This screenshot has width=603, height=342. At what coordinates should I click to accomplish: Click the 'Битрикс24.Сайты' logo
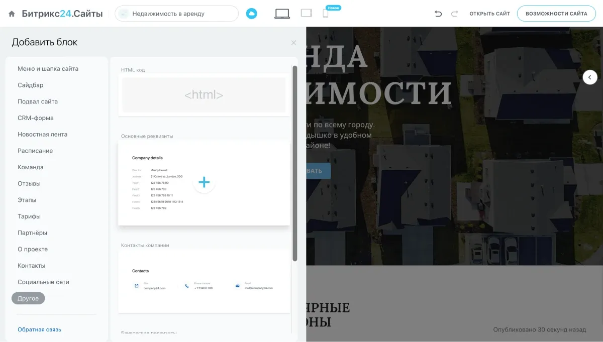pyautogui.click(x=62, y=14)
